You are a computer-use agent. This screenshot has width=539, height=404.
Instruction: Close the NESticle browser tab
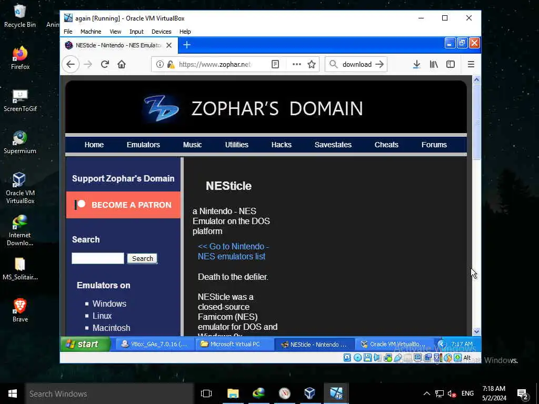click(x=169, y=45)
